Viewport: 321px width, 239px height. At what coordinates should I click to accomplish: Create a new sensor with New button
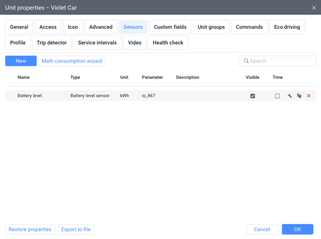coord(21,61)
